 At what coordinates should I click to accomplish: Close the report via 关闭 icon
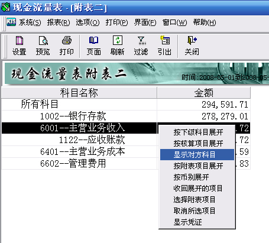point(192,46)
